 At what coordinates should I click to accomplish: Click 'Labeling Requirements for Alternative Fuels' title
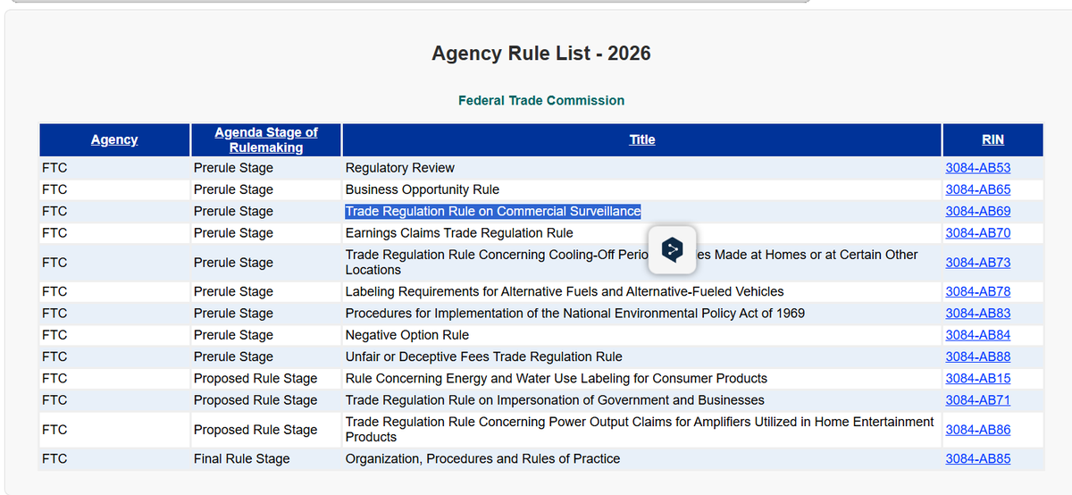565,291
